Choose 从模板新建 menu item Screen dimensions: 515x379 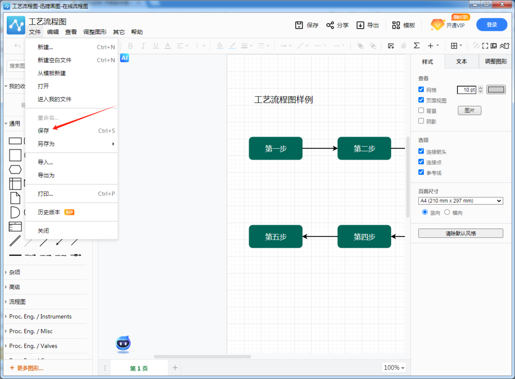(72, 73)
